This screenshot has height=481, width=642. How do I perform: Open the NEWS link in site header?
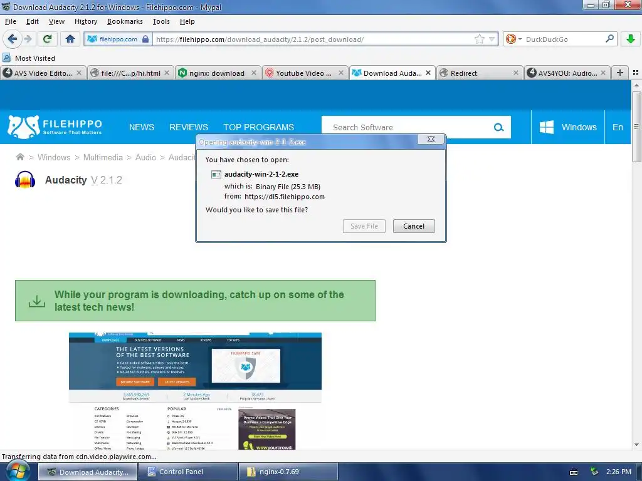pos(142,127)
